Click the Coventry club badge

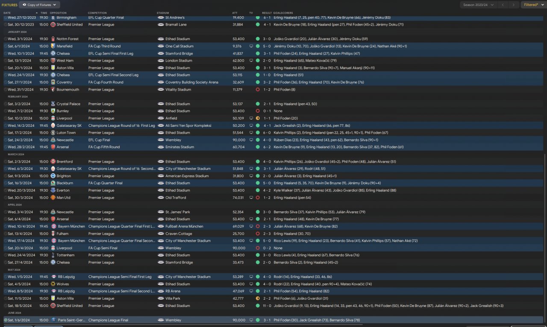[x=53, y=82]
